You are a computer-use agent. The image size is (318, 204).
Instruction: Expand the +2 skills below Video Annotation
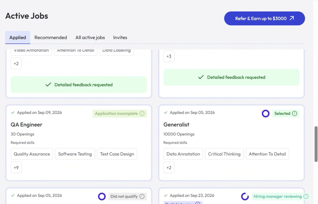point(16,64)
